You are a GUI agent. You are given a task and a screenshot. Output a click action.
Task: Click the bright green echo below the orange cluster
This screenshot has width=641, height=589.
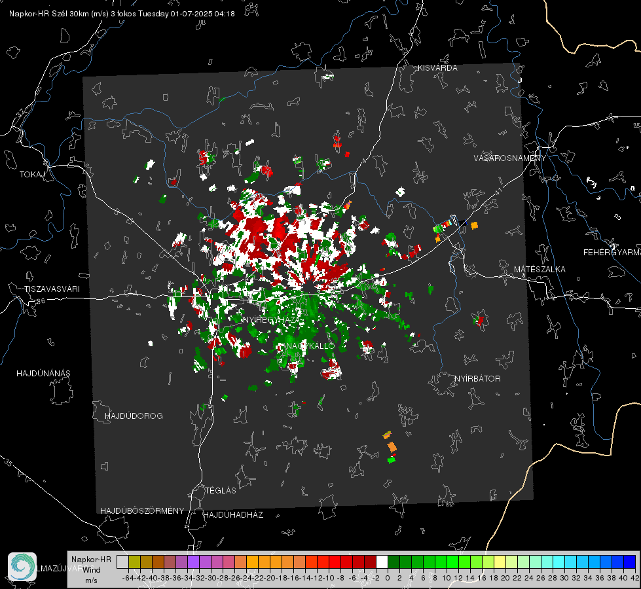pos(392,460)
